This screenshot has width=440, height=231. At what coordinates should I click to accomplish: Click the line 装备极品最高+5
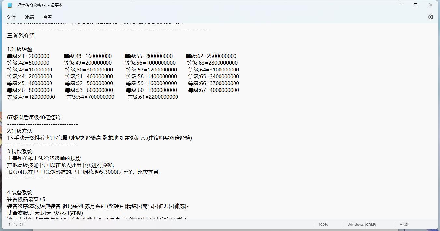pyautogui.click(x=26, y=199)
